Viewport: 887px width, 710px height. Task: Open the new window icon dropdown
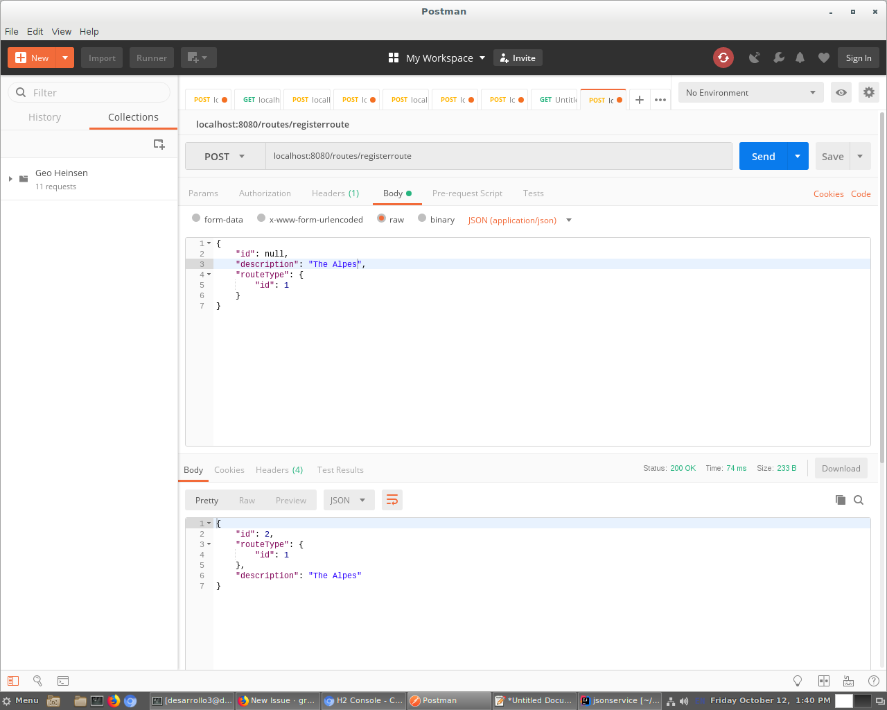pyautogui.click(x=199, y=58)
